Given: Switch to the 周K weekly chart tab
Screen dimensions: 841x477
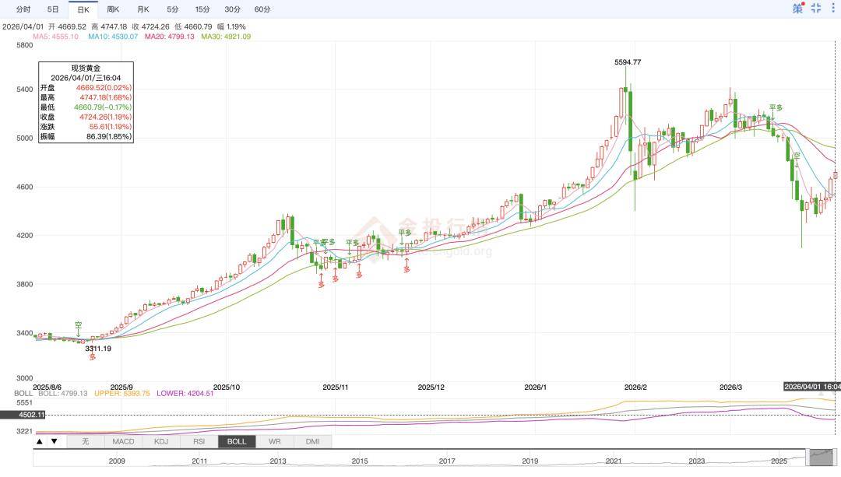Looking at the screenshot, I should coord(113,9).
